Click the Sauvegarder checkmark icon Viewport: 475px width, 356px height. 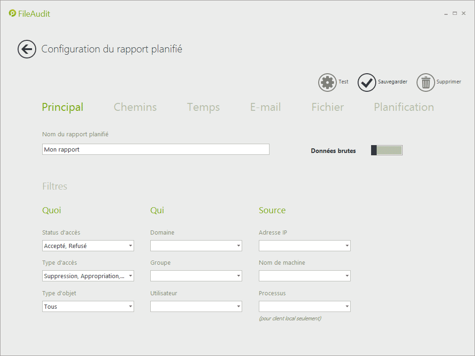click(x=366, y=83)
